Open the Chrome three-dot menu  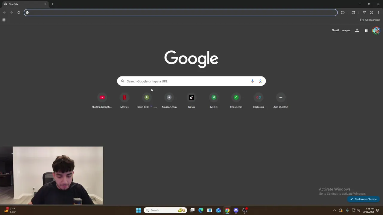(x=379, y=13)
